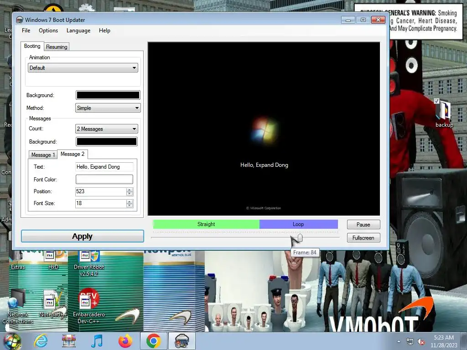Open the File menu

[26, 31]
